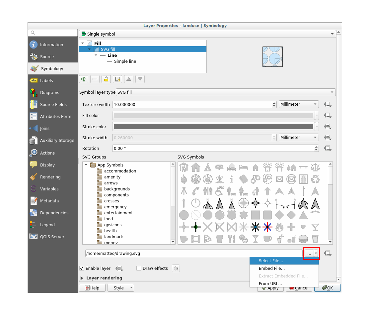Enable the Draw effects checkbox
375x323 pixels.
coord(139,269)
